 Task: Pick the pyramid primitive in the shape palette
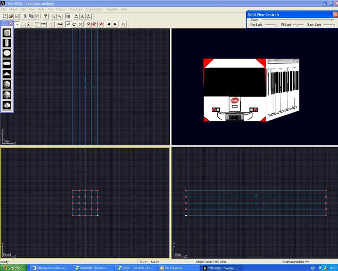click(7, 74)
